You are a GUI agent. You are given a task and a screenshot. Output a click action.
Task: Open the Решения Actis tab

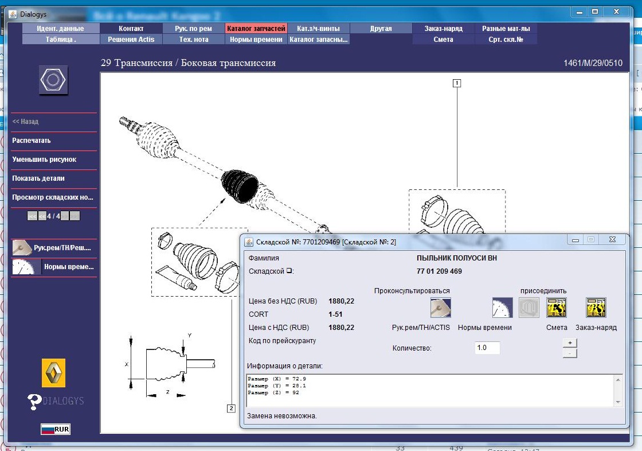coord(131,40)
